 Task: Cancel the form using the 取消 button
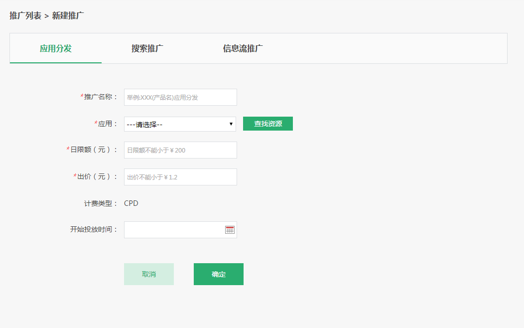(148, 274)
